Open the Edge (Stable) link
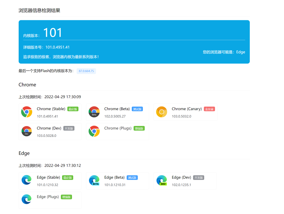The height and width of the screenshot is (214, 284). (x=49, y=178)
